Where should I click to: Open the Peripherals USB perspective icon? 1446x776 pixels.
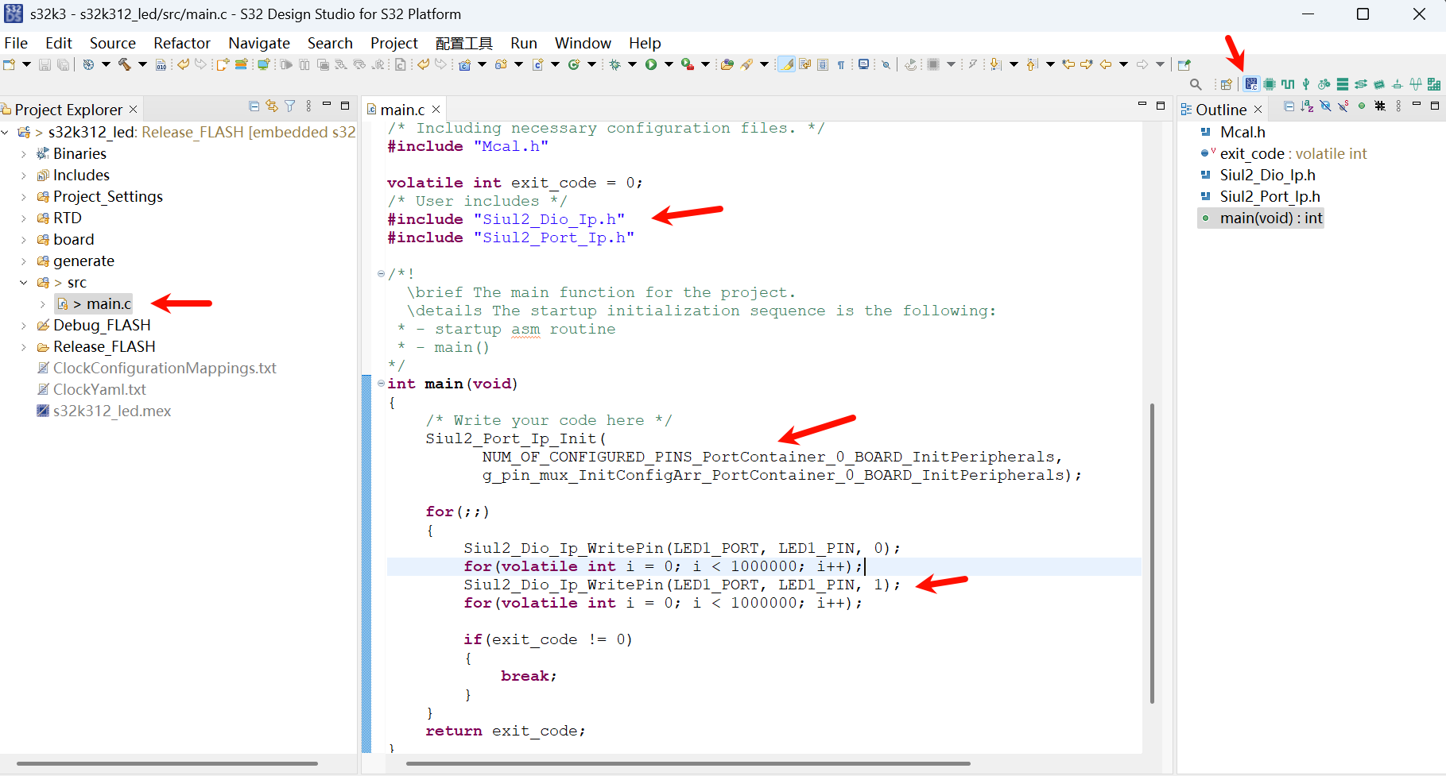pyautogui.click(x=1306, y=84)
